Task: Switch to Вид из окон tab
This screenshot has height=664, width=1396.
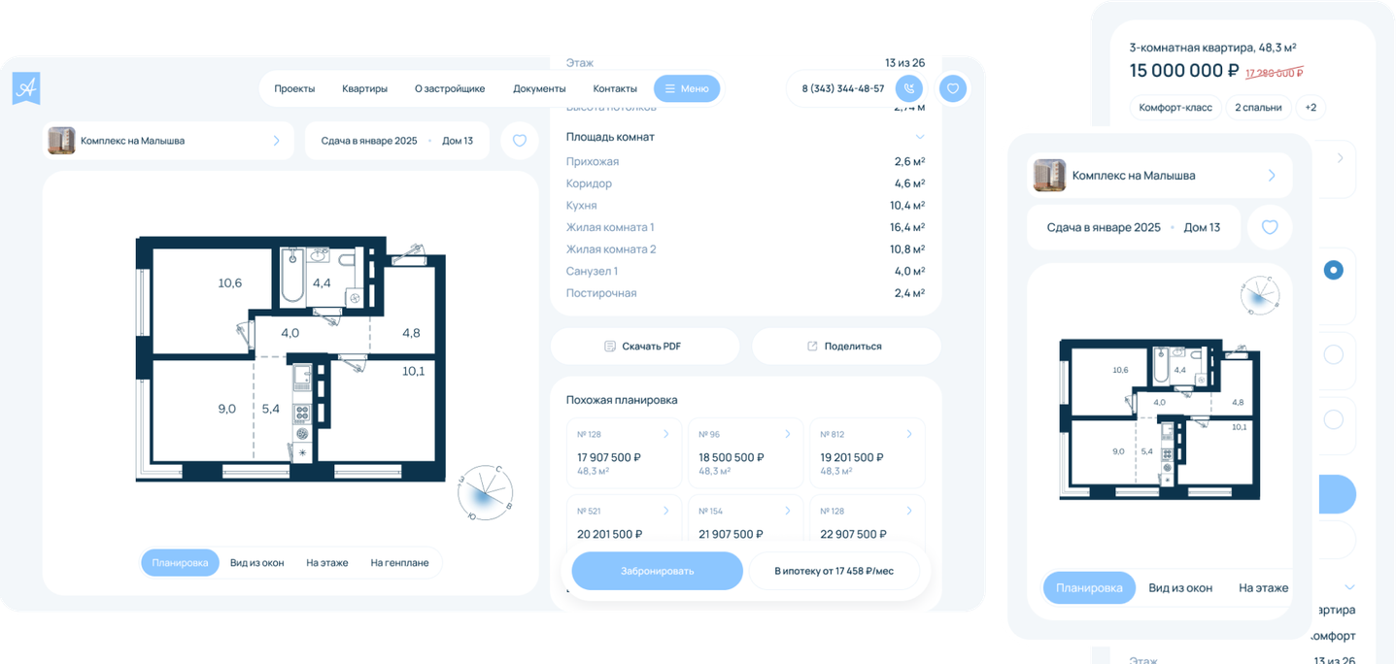Action: tap(257, 563)
